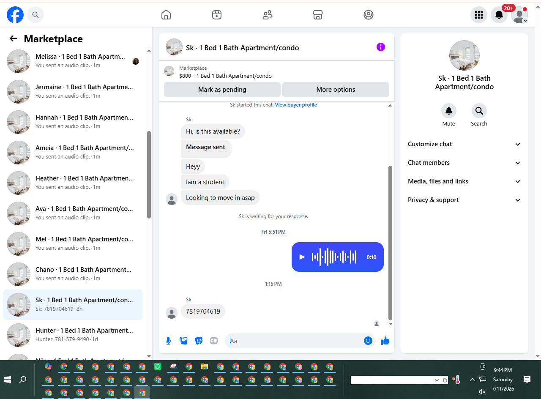
Task: Click the back arrow beside Marketplace
Action: click(x=14, y=39)
